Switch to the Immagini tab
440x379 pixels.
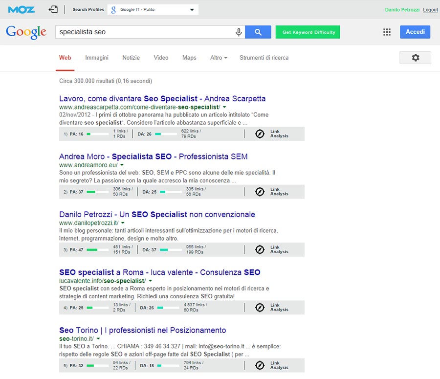tap(97, 58)
